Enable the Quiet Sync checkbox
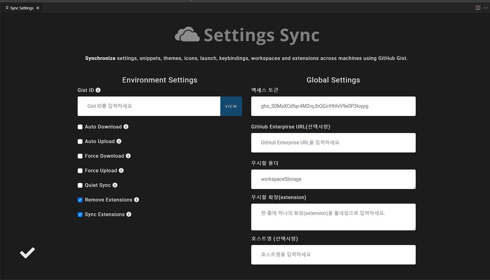490x280 pixels. 80,185
